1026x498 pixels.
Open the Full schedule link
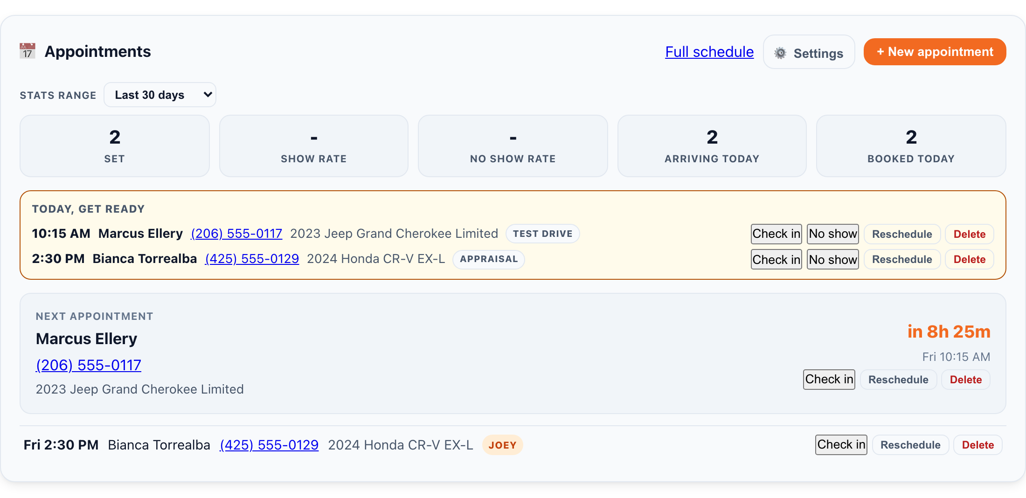pos(709,52)
